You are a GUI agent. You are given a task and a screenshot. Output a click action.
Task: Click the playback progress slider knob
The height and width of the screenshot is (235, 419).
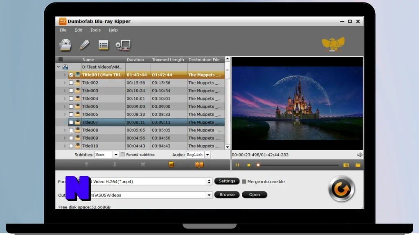pos(258,165)
